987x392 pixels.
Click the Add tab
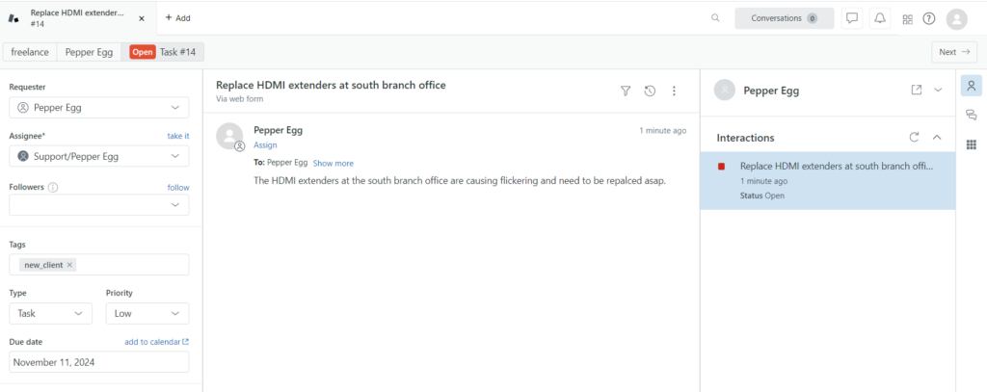pyautogui.click(x=177, y=18)
